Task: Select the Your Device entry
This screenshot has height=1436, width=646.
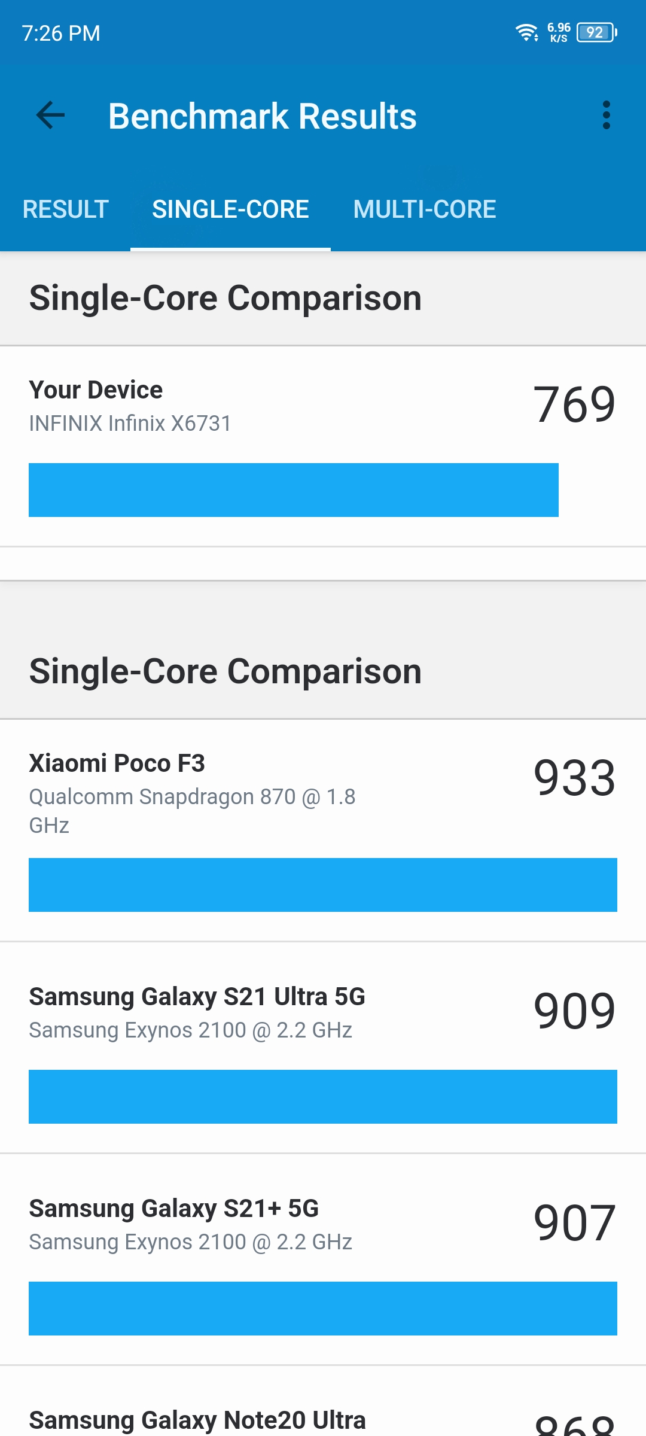Action: click(x=323, y=446)
